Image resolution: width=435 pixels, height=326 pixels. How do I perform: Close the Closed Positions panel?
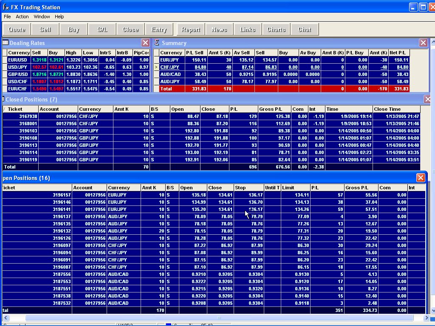427,99
